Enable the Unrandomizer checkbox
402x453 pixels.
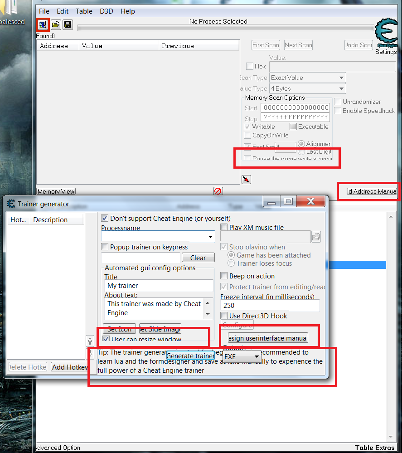pyautogui.click(x=337, y=102)
